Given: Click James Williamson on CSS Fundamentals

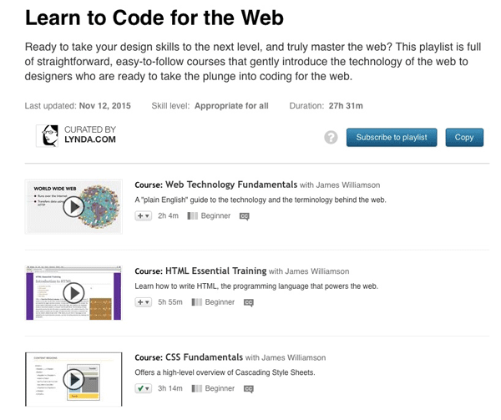Looking at the screenshot, I should pyautogui.click(x=294, y=357).
